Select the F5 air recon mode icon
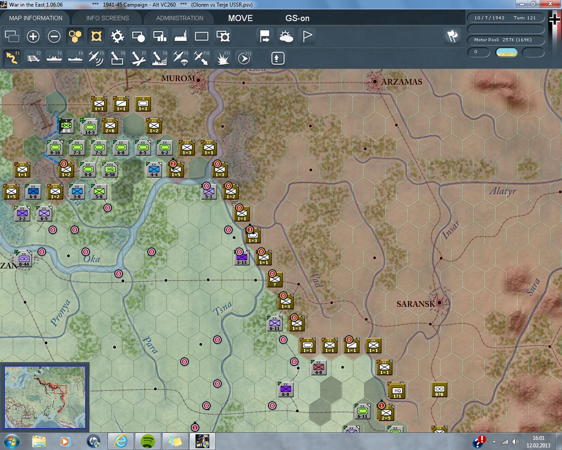 [x=96, y=58]
